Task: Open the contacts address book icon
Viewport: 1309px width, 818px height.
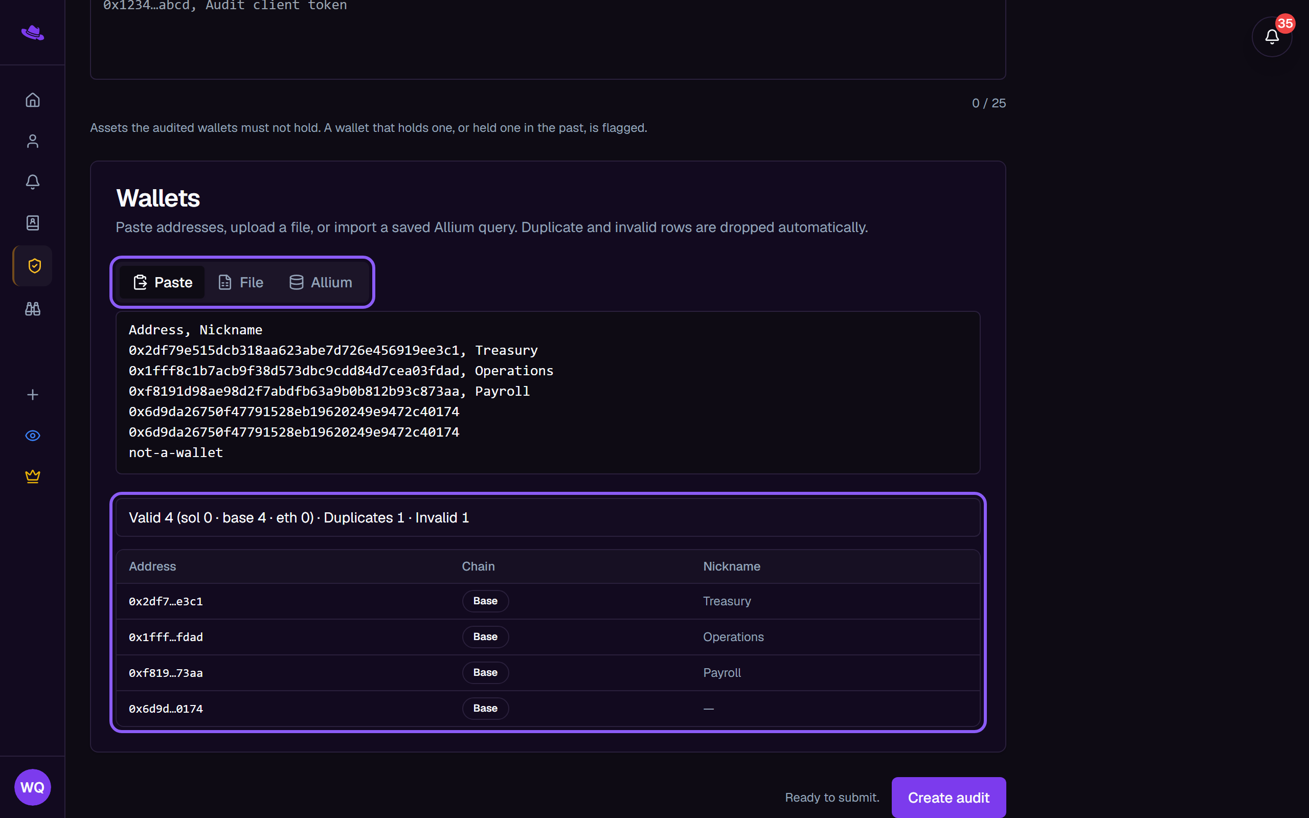Action: (32, 223)
